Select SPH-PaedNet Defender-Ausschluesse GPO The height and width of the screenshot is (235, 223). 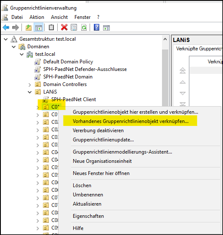pos(85,69)
